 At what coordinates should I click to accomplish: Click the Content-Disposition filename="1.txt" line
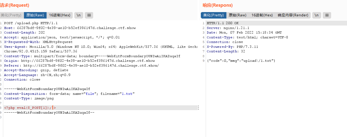[69, 94]
